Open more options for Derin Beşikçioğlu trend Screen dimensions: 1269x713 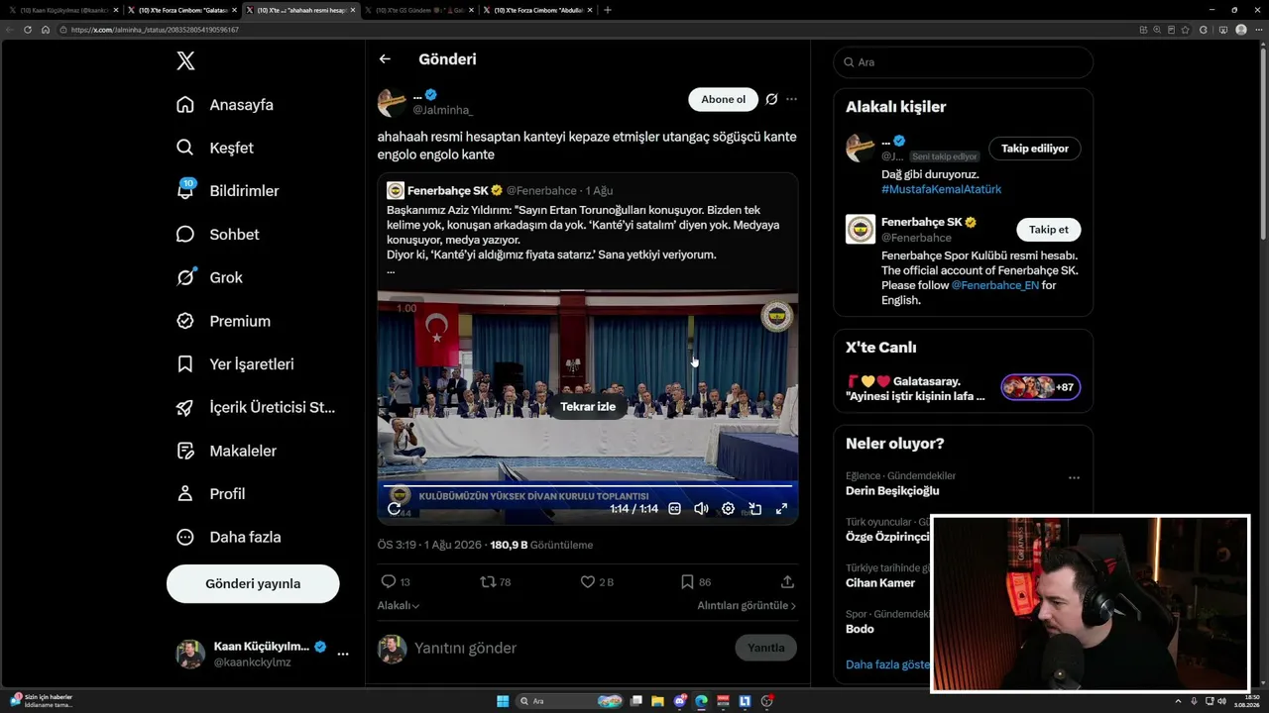tap(1074, 477)
